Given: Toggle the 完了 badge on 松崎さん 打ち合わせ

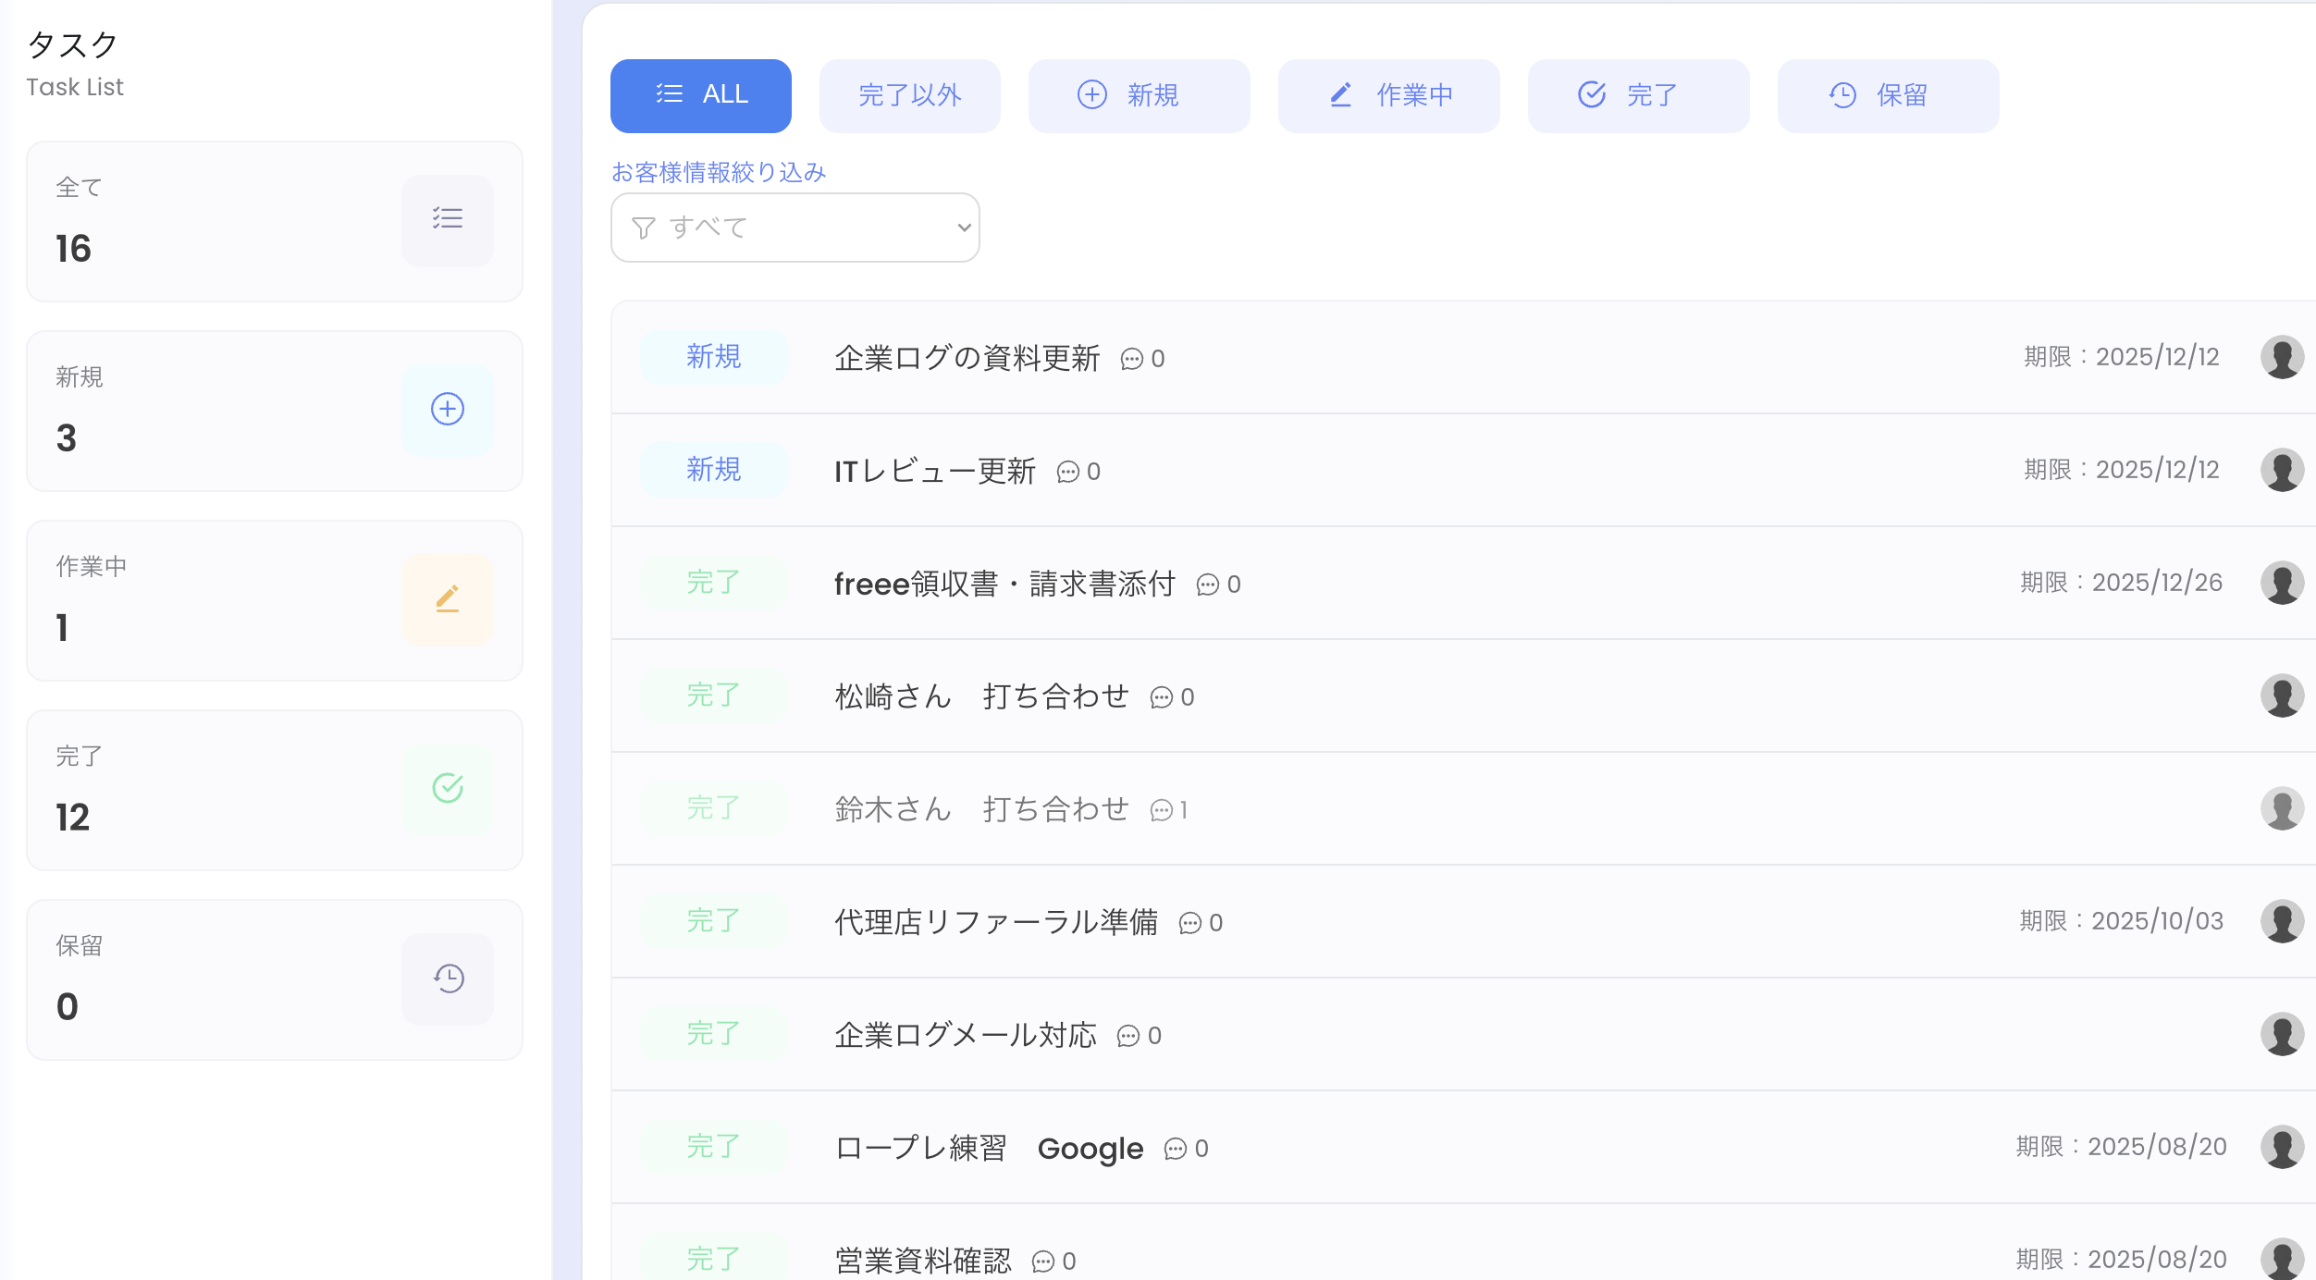Looking at the screenshot, I should [x=712, y=695].
